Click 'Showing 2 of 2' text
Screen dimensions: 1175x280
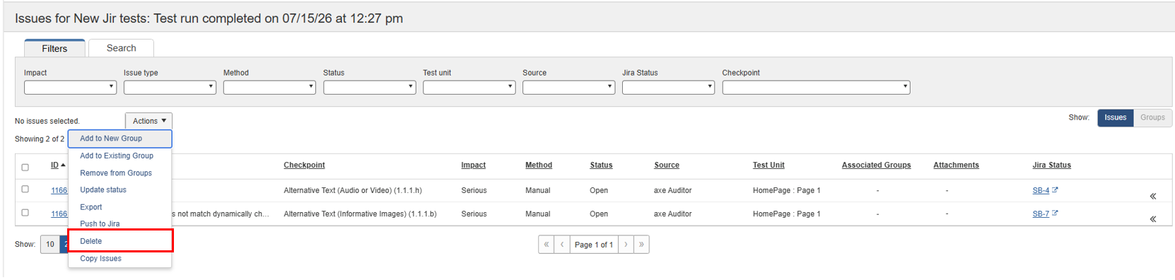(x=40, y=139)
